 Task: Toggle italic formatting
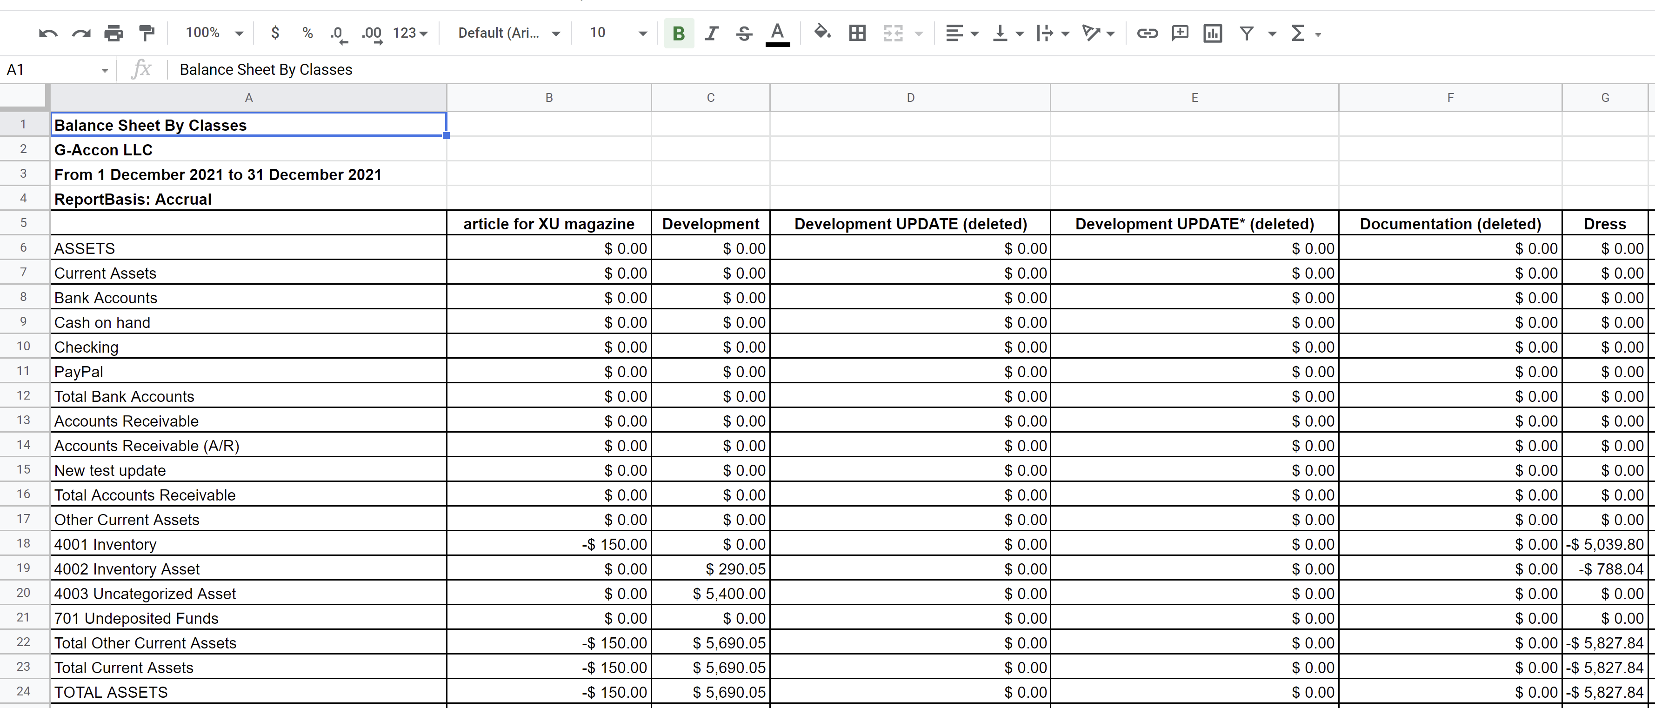(x=711, y=33)
